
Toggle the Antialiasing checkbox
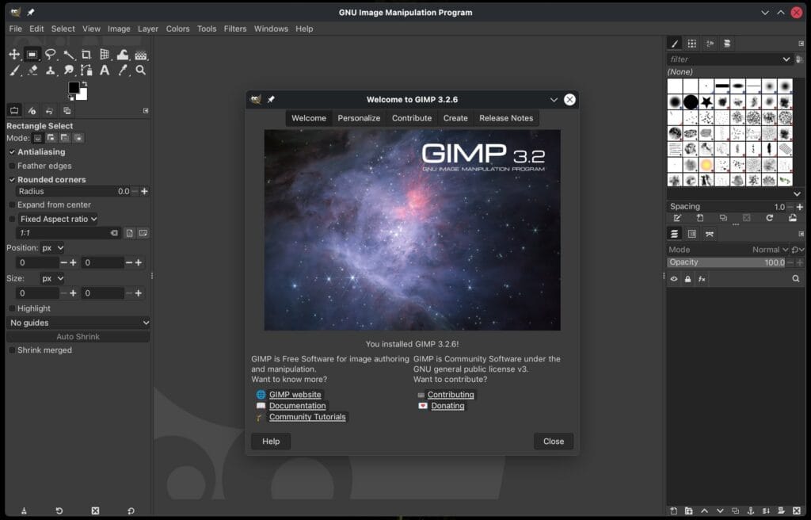[12, 151]
